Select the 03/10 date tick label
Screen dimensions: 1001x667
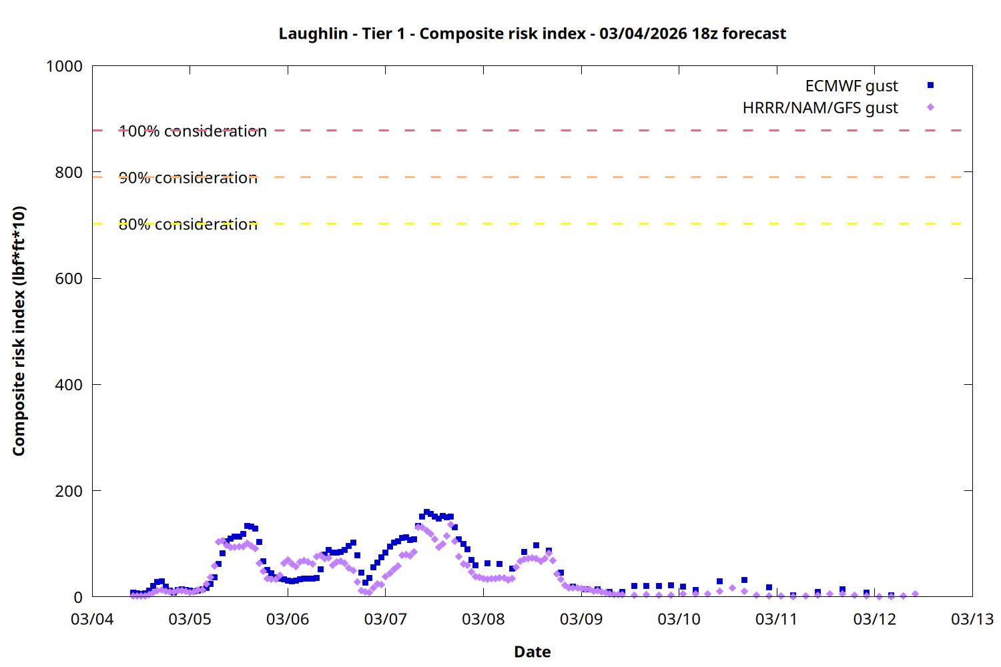pos(679,619)
